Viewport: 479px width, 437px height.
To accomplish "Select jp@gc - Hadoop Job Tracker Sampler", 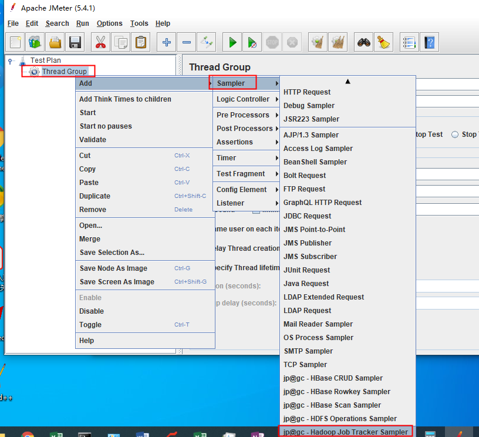I will click(346, 431).
